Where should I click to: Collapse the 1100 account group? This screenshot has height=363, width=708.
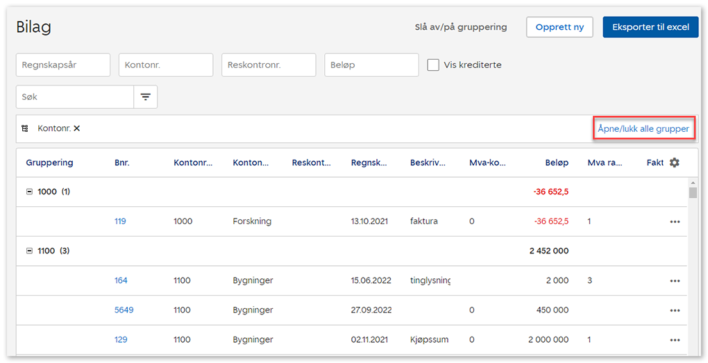[x=29, y=251]
